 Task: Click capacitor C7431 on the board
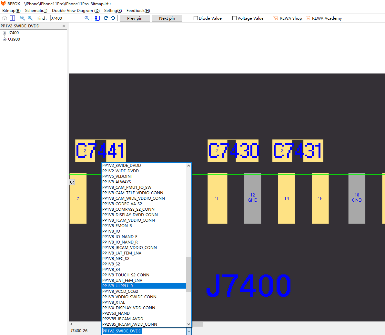click(x=298, y=151)
